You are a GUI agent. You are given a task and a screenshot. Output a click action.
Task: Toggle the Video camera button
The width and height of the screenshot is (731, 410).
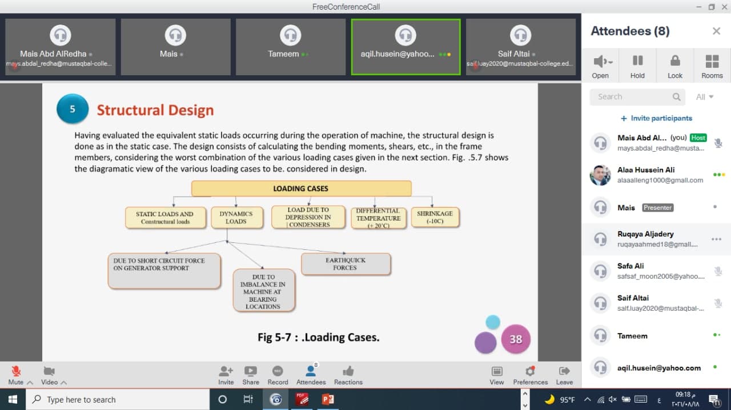(49, 371)
